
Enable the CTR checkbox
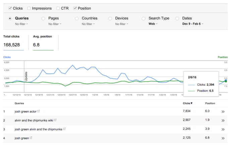coord(58,8)
